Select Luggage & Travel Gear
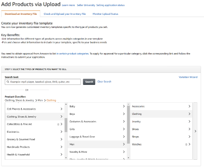This screenshot has width=204, height=168. 97,137
